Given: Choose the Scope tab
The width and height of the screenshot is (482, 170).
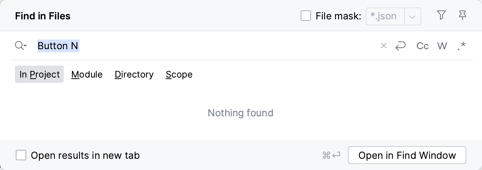Looking at the screenshot, I should [x=179, y=75].
